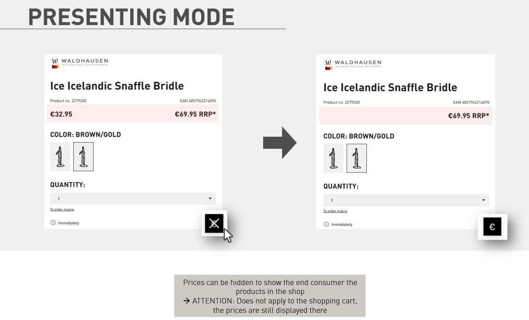Image resolution: width=529 pixels, height=320 pixels.
Task: Click the black euro show-prices icon
Action: click(492, 227)
